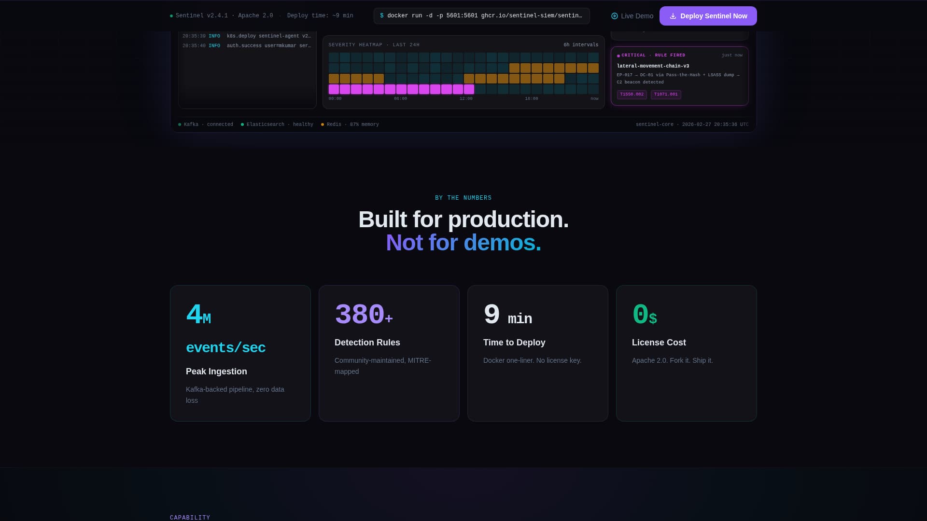The height and width of the screenshot is (521, 927).
Task: Click the Community-maintained, MITRE-mapped description
Action: (x=383, y=366)
